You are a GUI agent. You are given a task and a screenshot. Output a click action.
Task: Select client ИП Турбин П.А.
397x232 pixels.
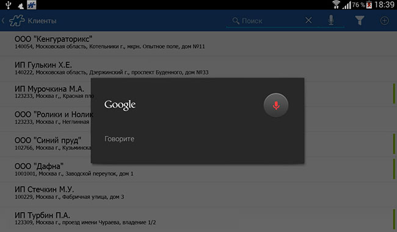click(x=198, y=219)
